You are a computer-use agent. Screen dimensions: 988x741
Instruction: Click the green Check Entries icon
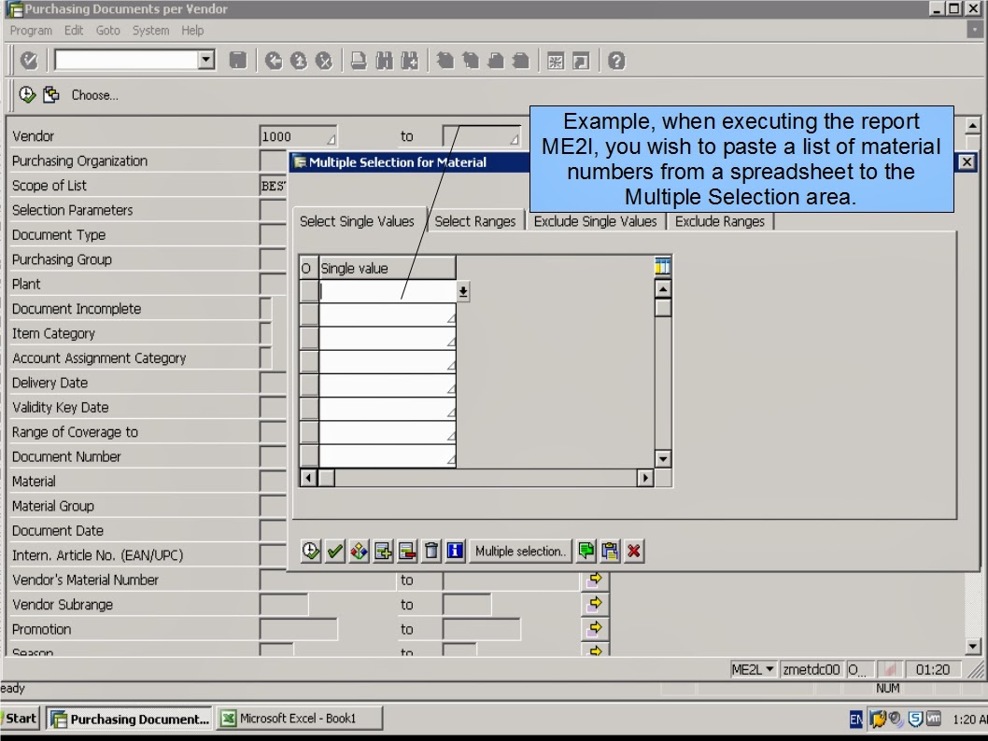pos(335,551)
